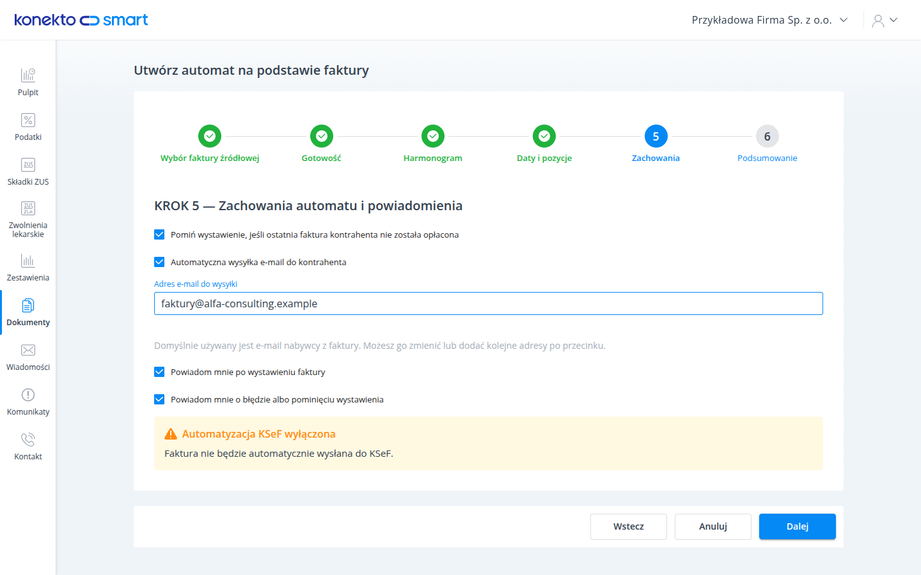Viewport: 921px width, 575px height.
Task: Click the KSeF warning triangle icon
Action: click(x=171, y=434)
